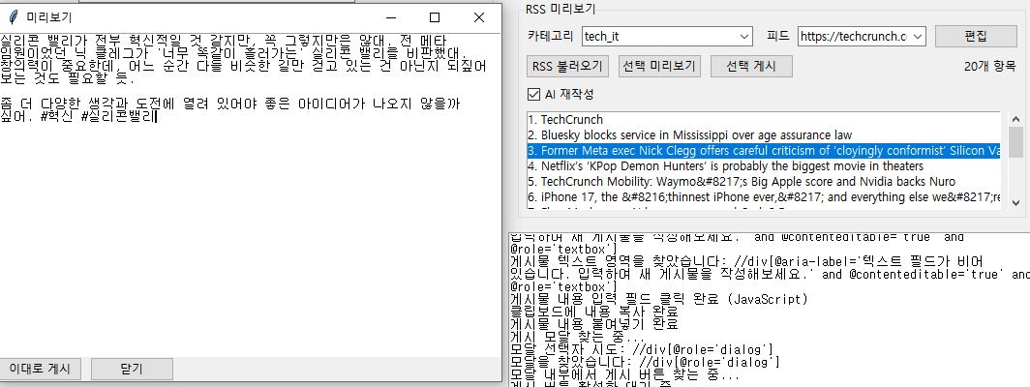Toggle the AI 재작성 checkbox

pos(533,94)
